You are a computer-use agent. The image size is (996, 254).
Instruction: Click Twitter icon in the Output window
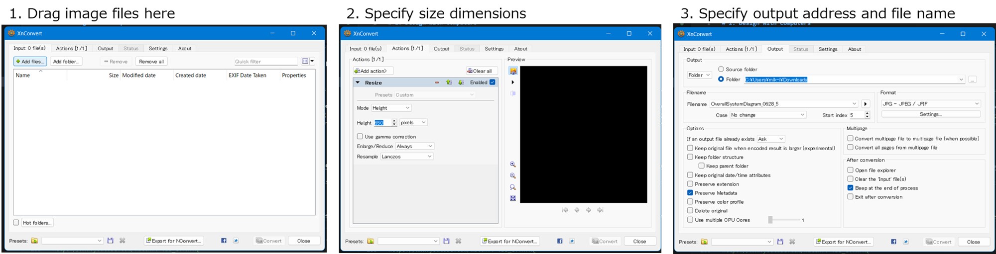pyautogui.click(x=905, y=242)
